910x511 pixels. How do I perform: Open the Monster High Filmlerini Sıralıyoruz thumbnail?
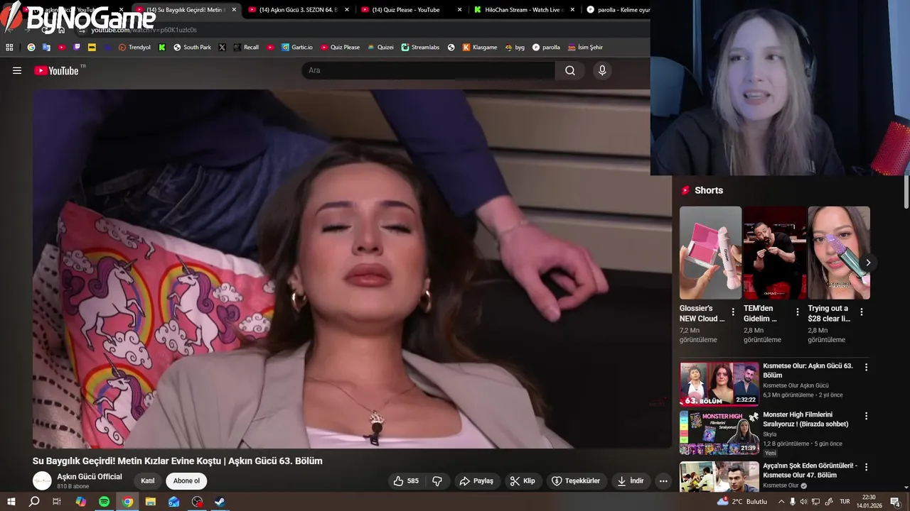(x=719, y=432)
